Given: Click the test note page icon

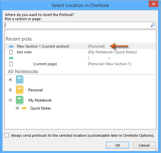Looking at the screenshot, I should (11, 52).
